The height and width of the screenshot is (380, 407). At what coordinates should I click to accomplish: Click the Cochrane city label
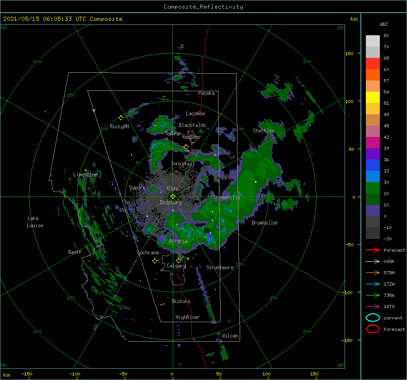tap(148, 253)
